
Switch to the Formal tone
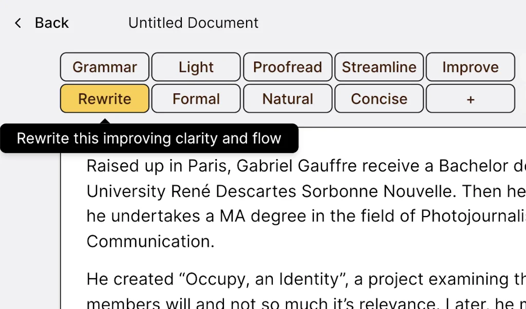click(x=196, y=99)
